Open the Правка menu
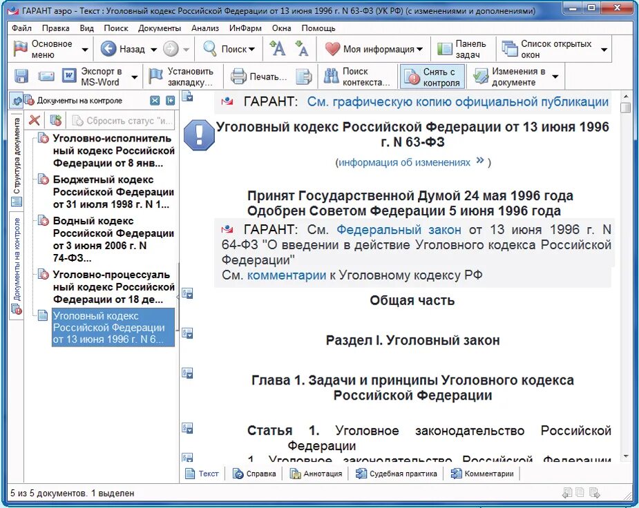639x508 pixels. pos(55,28)
